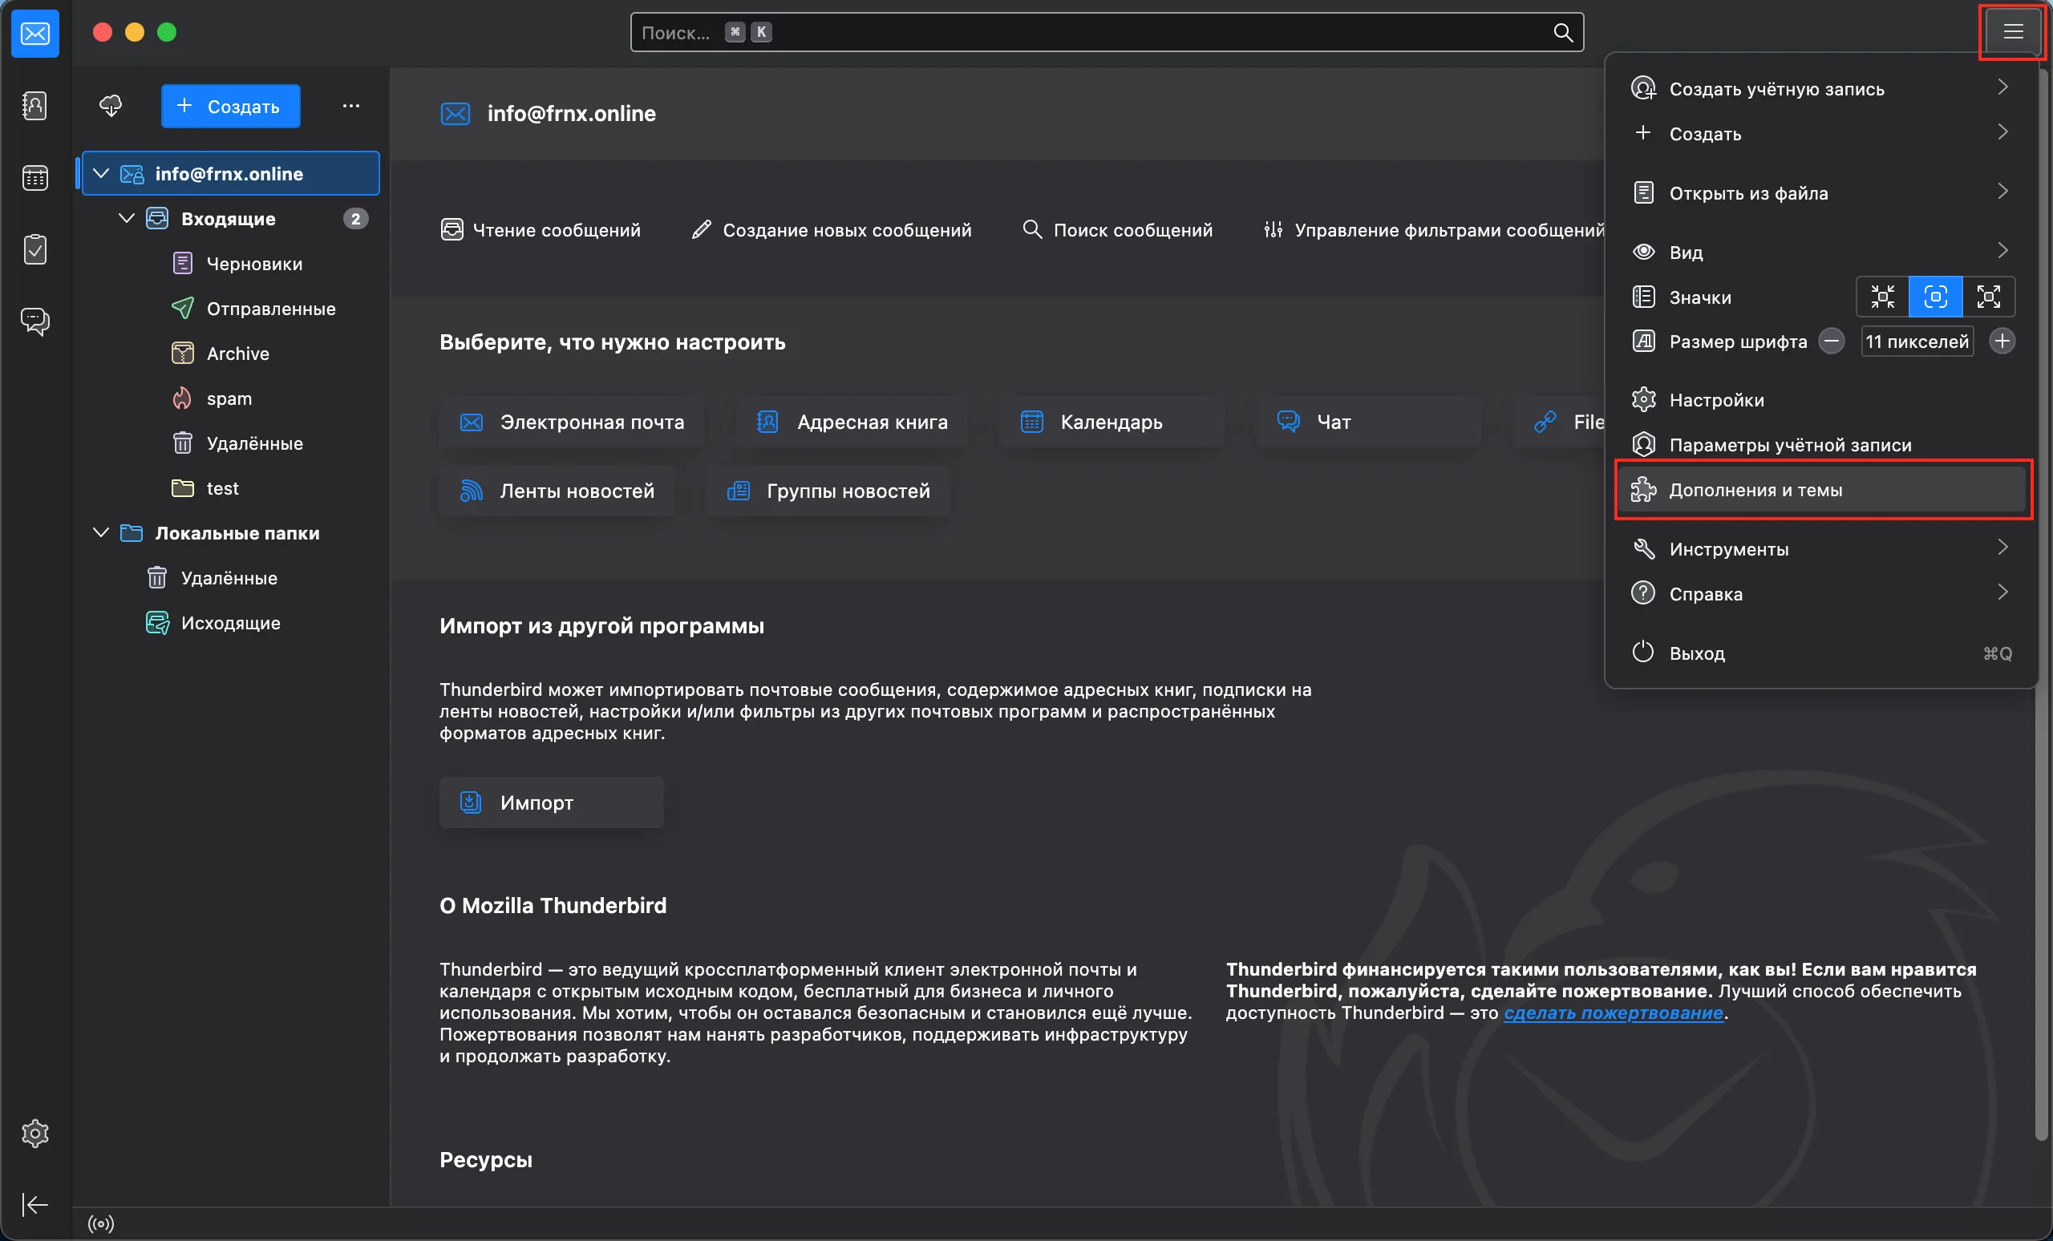This screenshot has height=1241, width=2053.
Task: Collapse the info@frnx.online account tree
Action: point(101,173)
